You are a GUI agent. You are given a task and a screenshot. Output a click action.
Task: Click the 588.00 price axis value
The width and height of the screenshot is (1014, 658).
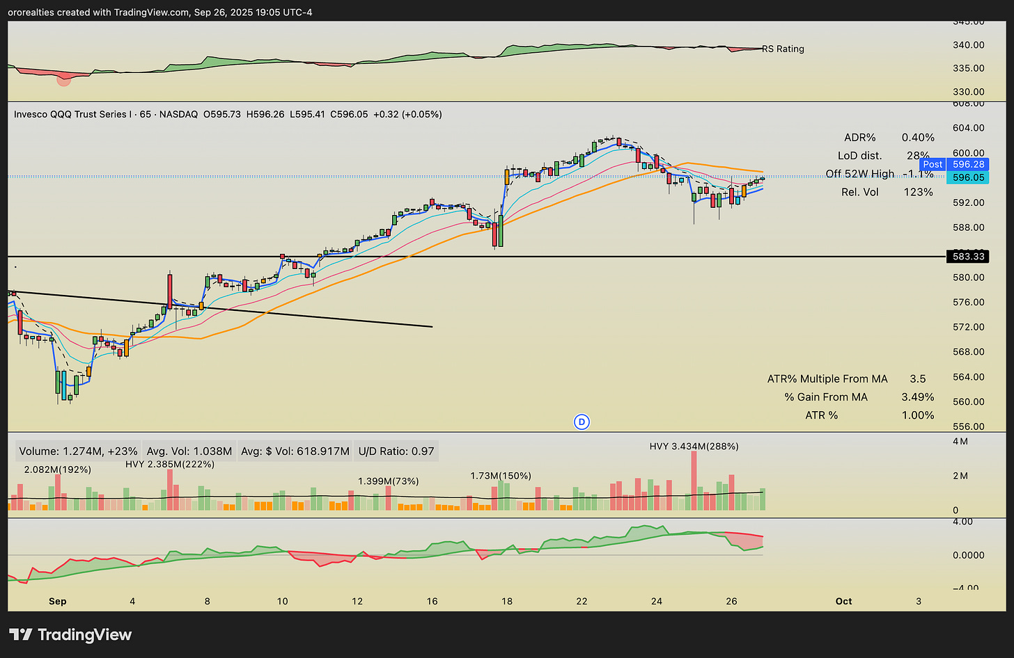[x=969, y=227]
